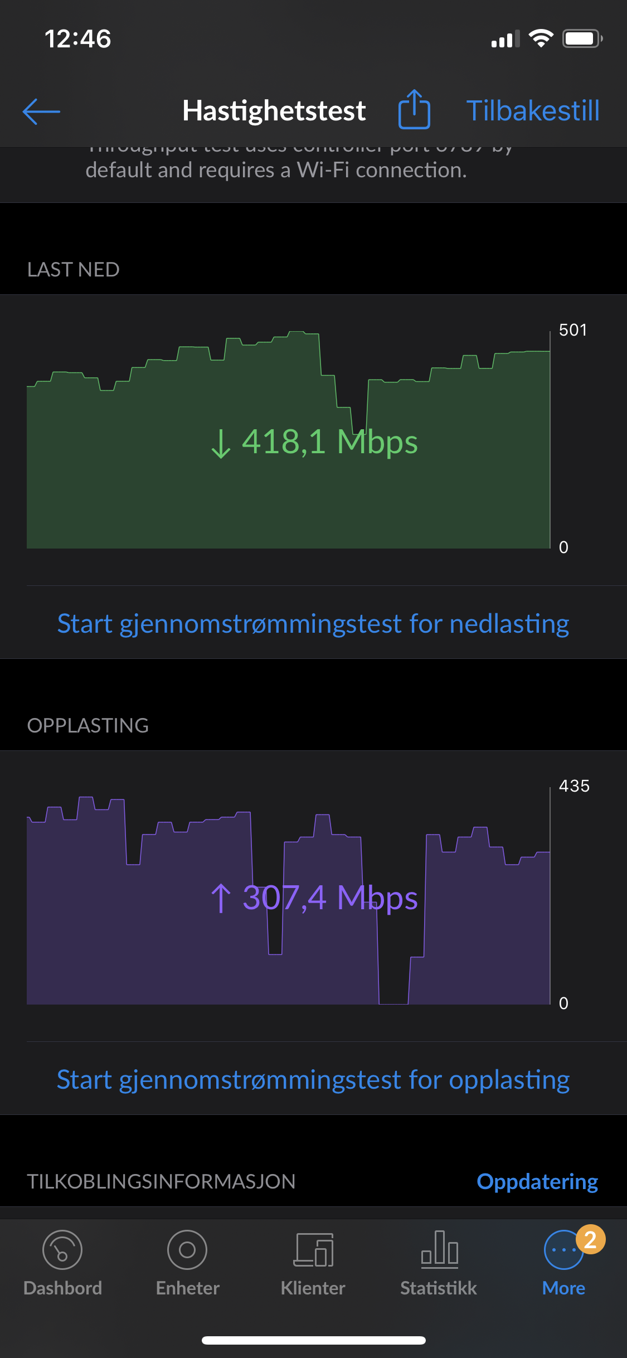Refresh connection info with Oppdatering
627x1358 pixels.
[537, 1181]
